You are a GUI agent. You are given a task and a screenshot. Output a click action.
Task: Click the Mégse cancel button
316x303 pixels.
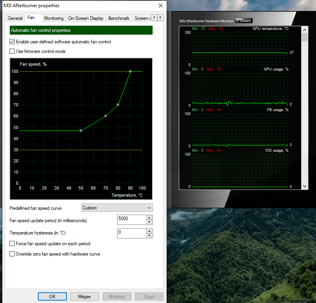click(84, 296)
